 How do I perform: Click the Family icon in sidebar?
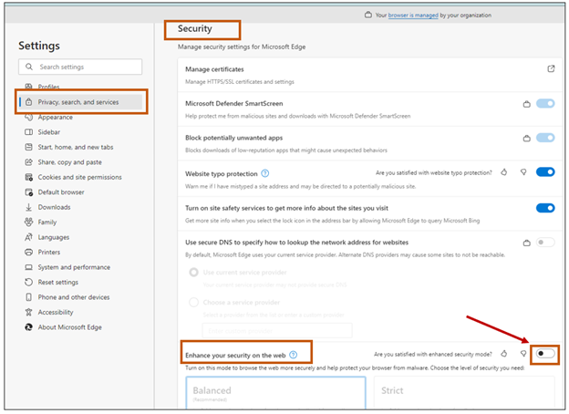(28, 223)
